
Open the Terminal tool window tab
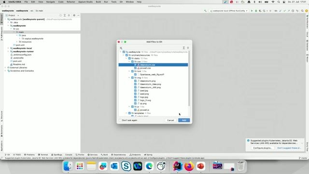43,155
